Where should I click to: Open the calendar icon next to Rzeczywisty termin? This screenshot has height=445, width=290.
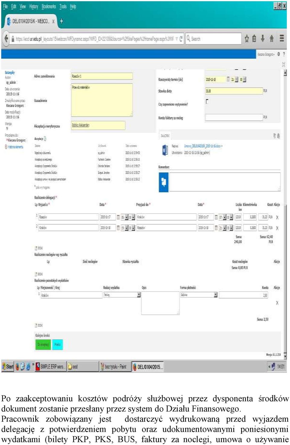(x=228, y=80)
